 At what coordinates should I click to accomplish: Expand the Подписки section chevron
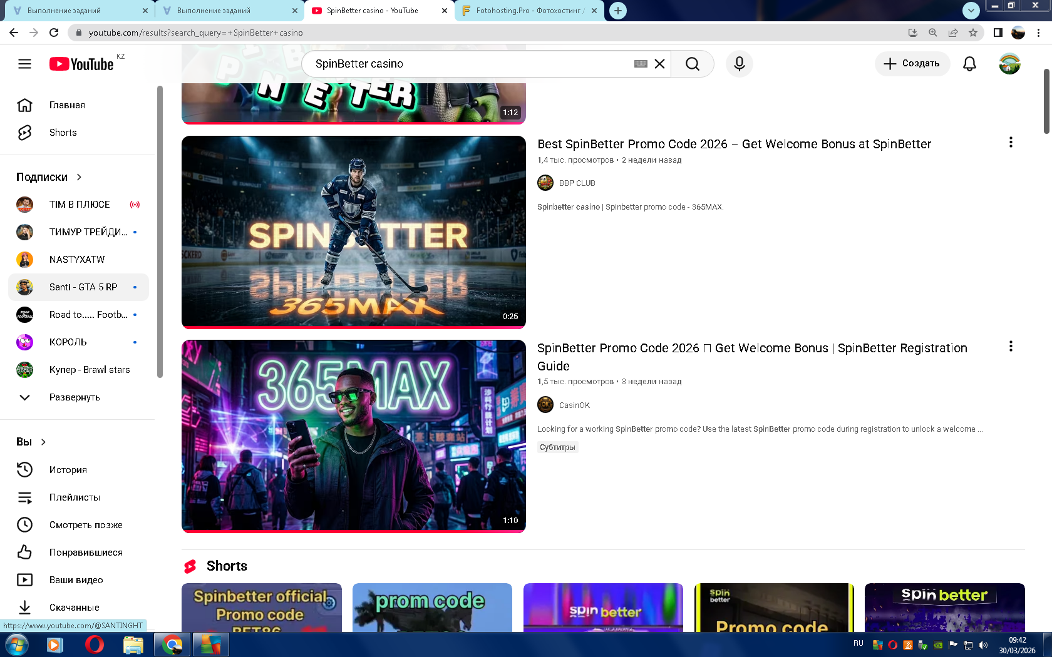click(79, 177)
